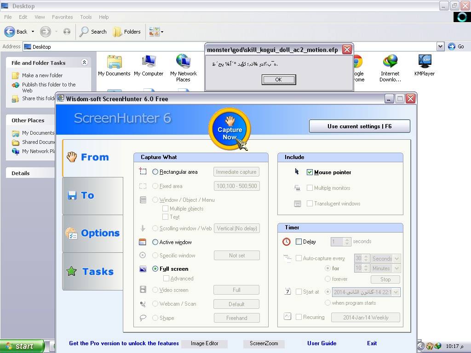Toggle the Folders pane button
Viewport: 471px width, 353px height.
[127, 32]
